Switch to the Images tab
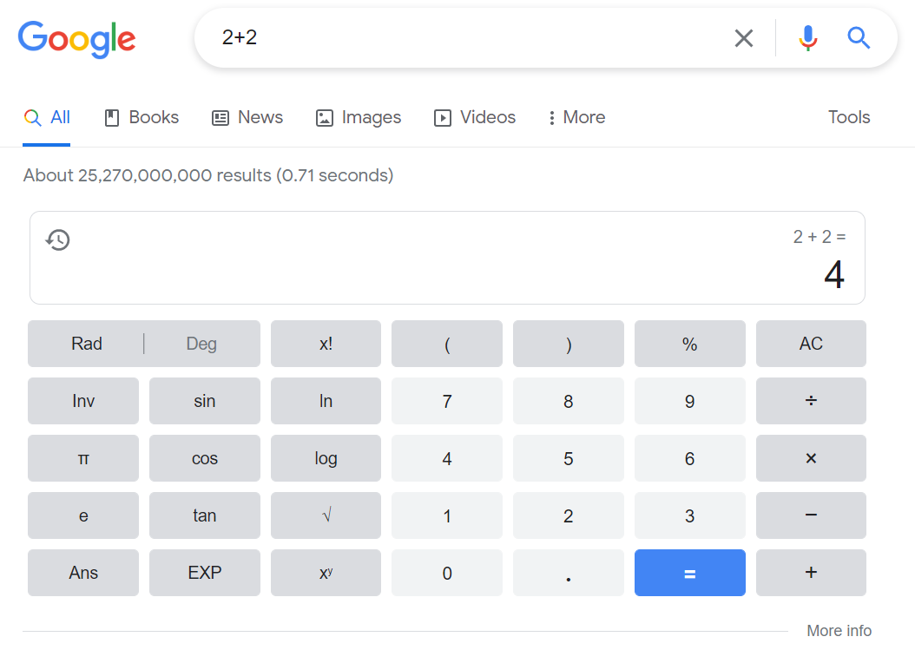 point(359,117)
